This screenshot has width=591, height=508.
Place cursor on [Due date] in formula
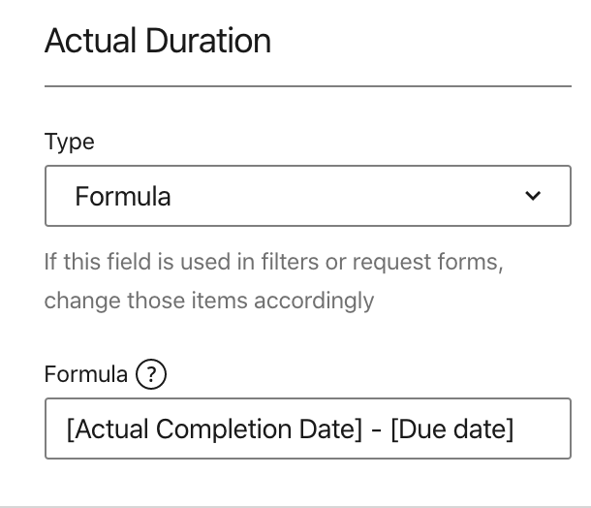(451, 429)
